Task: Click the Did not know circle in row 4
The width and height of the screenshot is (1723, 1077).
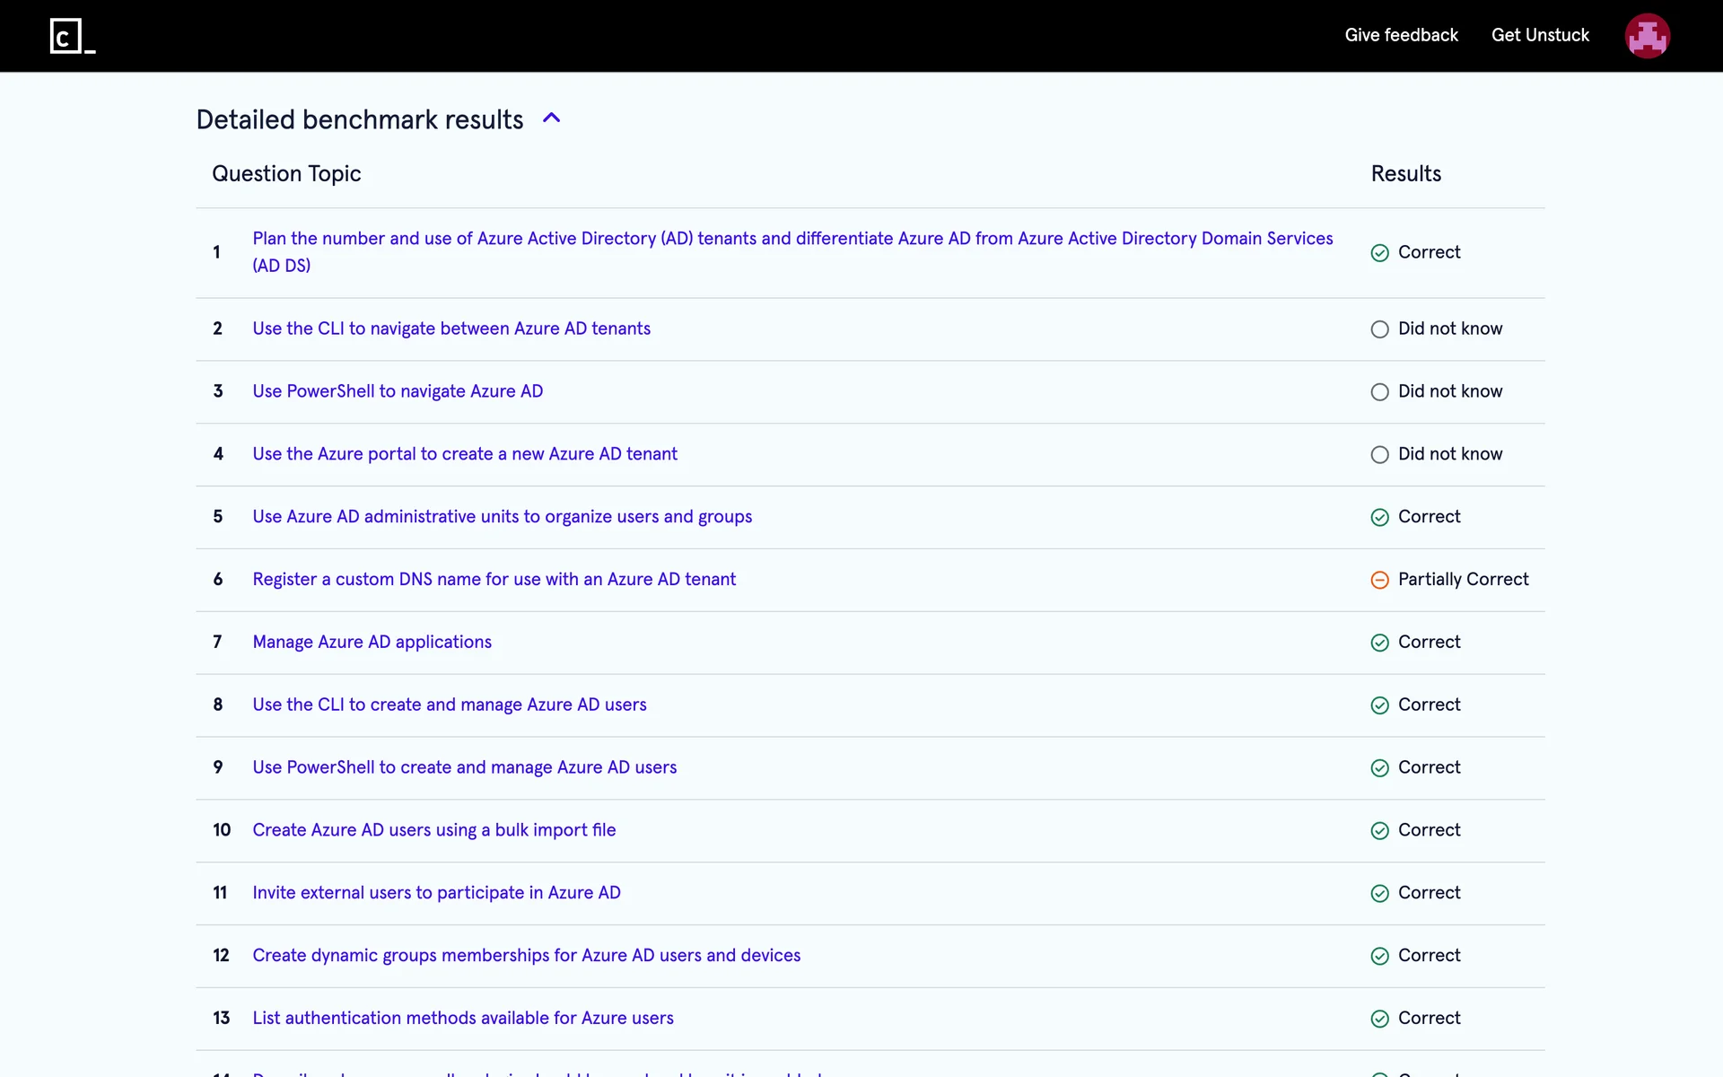Action: point(1379,455)
